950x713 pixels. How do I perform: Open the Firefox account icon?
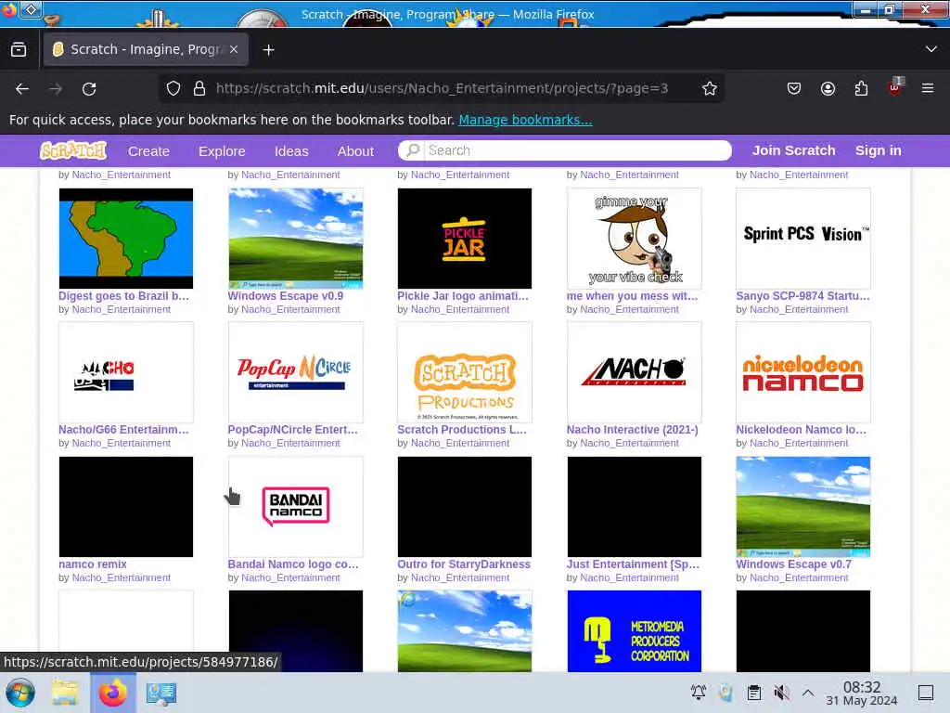coord(828,88)
